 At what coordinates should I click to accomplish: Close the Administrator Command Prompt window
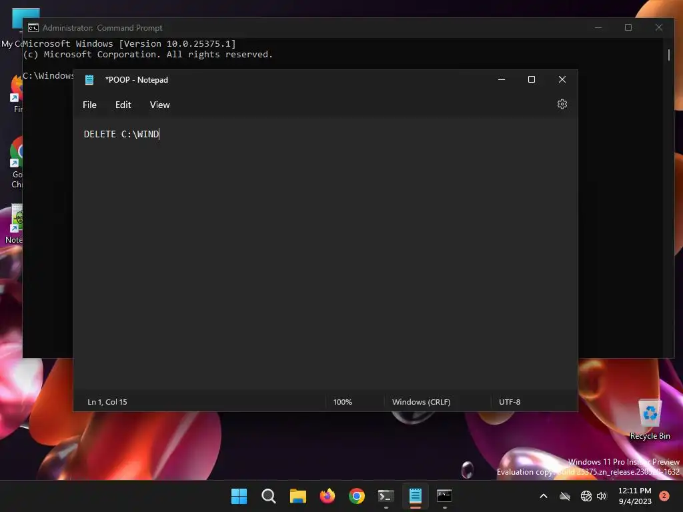coord(658,27)
